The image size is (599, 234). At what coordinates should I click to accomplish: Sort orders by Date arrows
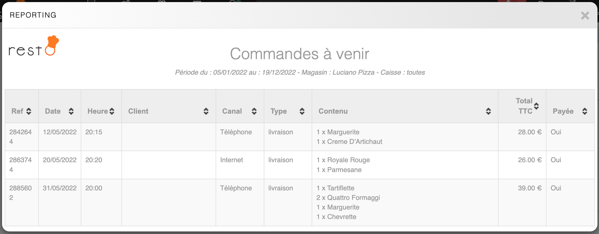pyautogui.click(x=71, y=111)
